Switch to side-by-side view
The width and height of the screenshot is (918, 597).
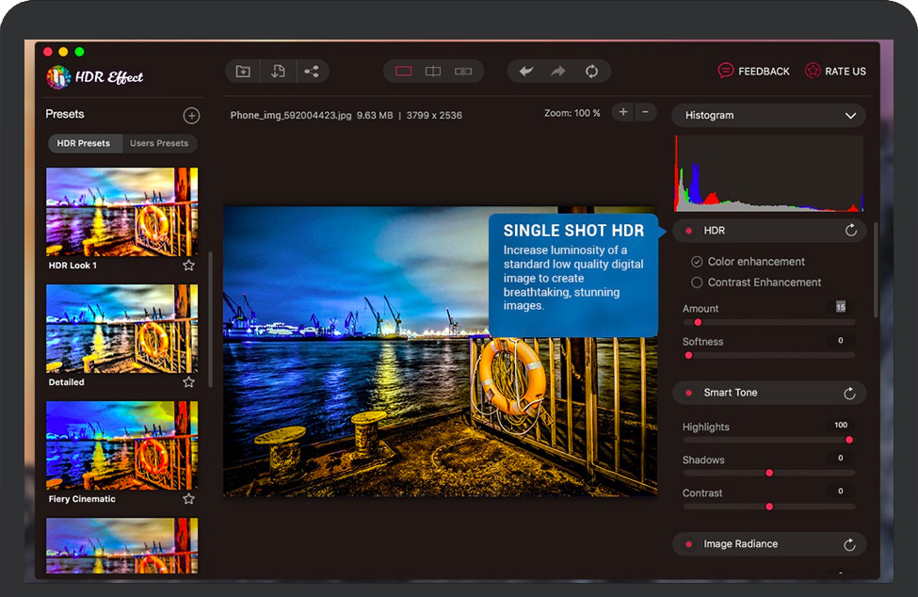pyautogui.click(x=463, y=72)
